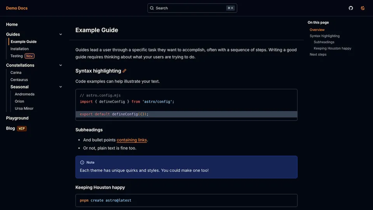The height and width of the screenshot is (210, 373).
Task: Go to Demo Docs home logo
Action: click(17, 8)
